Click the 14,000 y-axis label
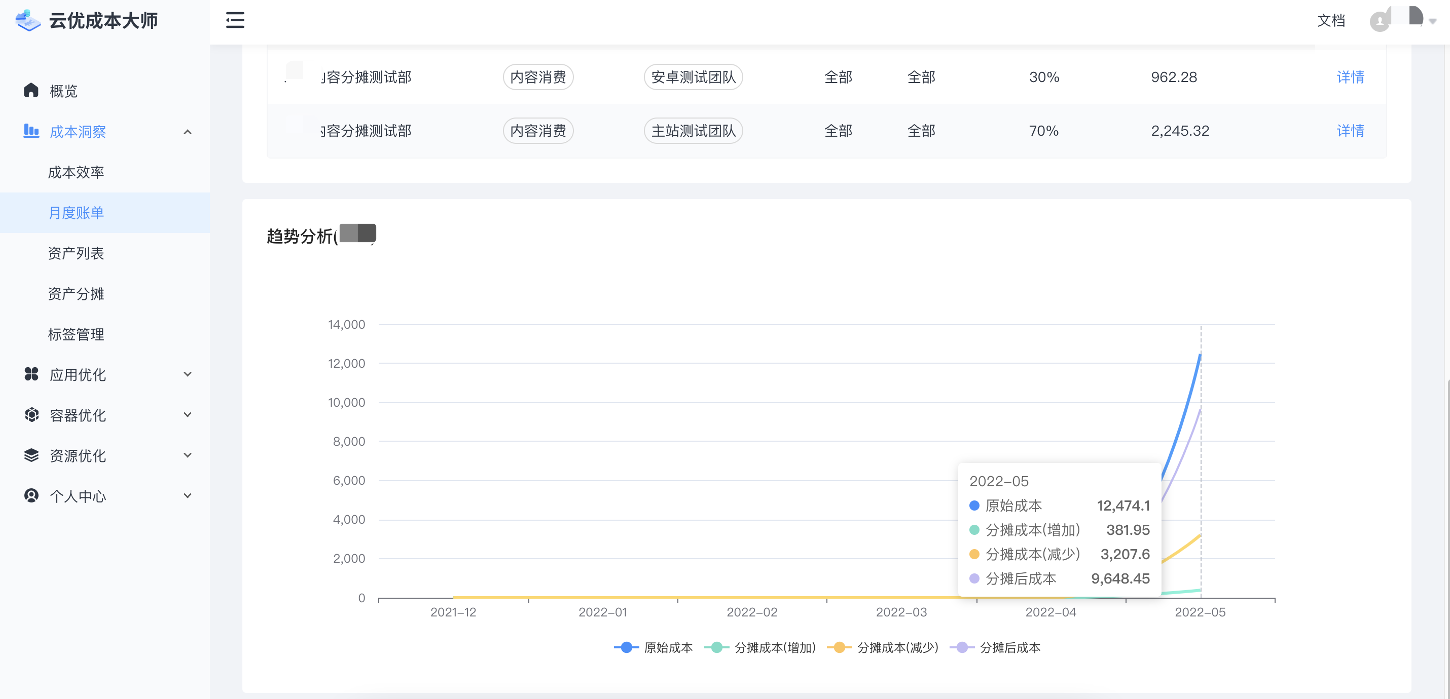The image size is (1450, 699). 346,325
